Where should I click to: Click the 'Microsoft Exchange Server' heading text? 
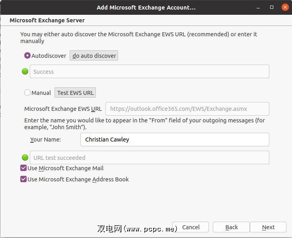point(47,20)
